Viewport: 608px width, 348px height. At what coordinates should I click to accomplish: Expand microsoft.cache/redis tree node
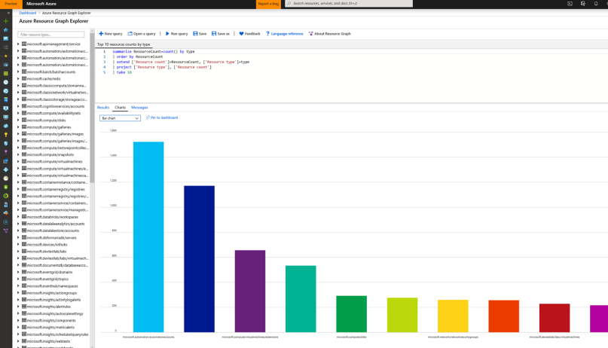pos(19,78)
